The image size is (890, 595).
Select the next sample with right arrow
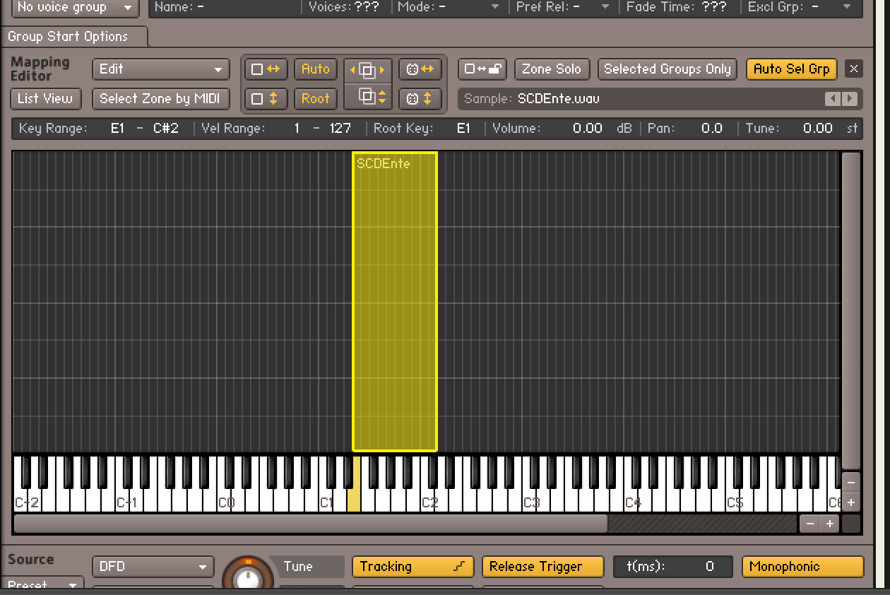850,99
